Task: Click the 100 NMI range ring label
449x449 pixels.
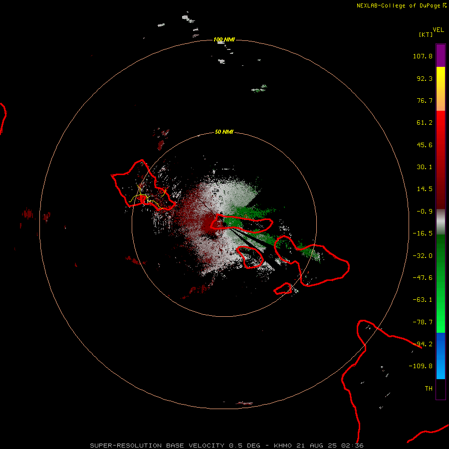Action: point(224,39)
